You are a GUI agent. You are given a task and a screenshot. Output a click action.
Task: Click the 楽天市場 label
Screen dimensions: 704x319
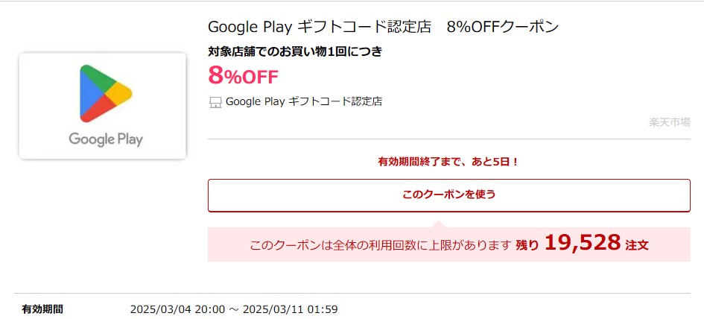[x=670, y=121]
